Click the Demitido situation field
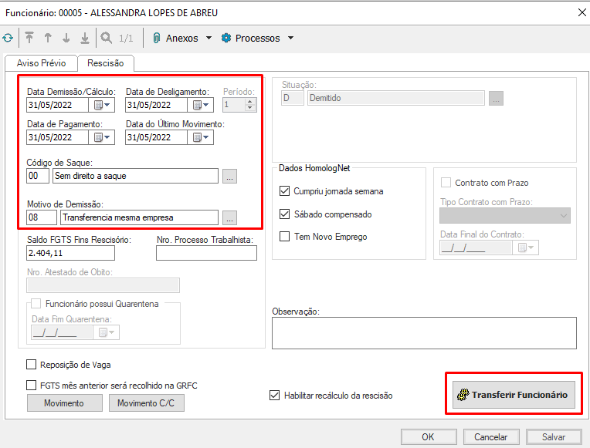Image resolution: width=590 pixels, height=448 pixels. (x=396, y=98)
